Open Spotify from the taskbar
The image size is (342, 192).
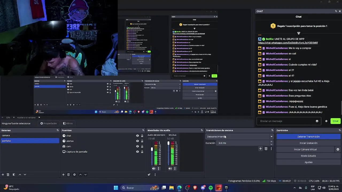point(211,188)
